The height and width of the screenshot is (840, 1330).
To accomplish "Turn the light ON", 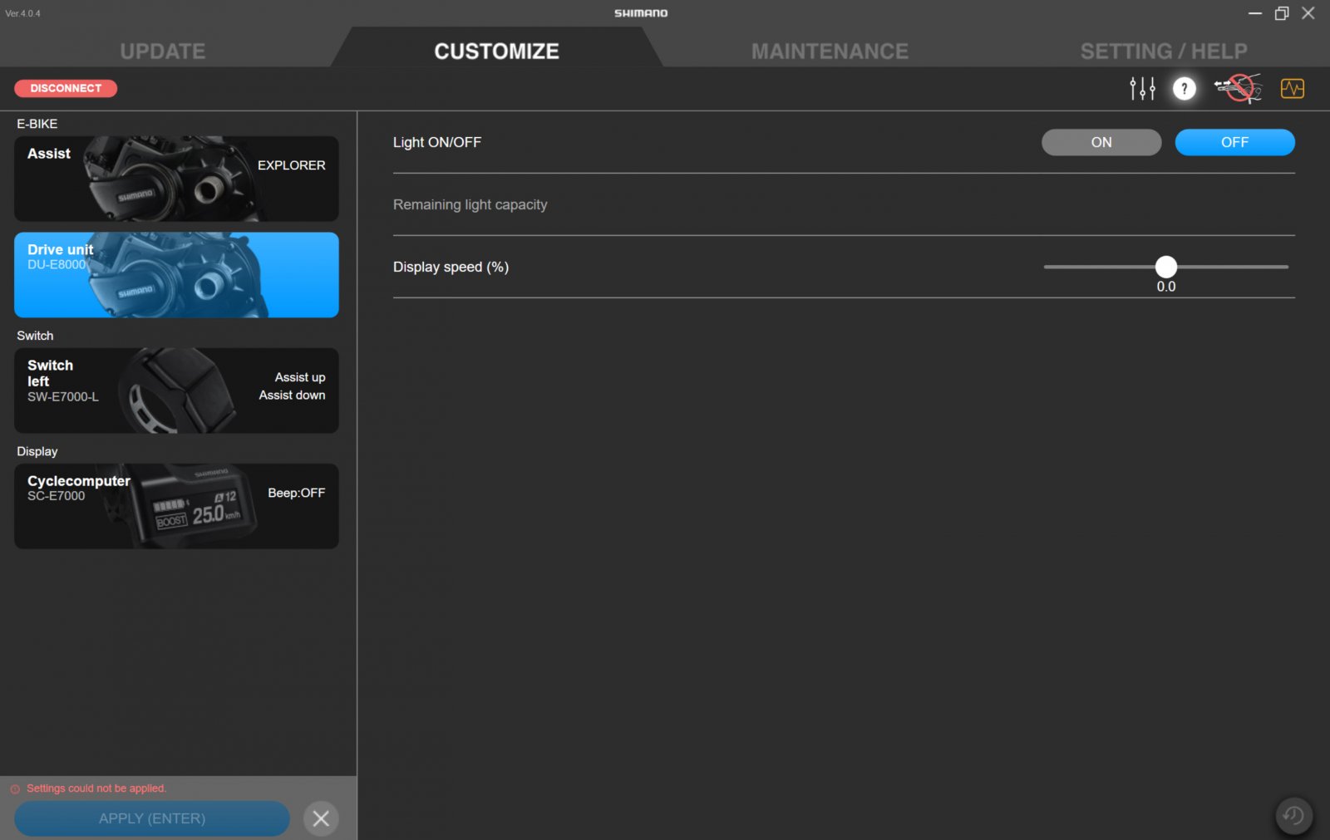I will click(x=1101, y=142).
